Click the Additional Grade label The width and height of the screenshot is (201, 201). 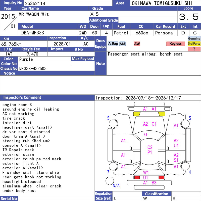tap(104, 20)
